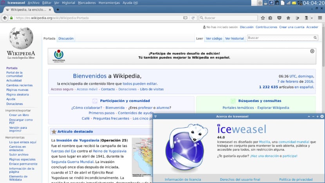Toggle reader view icon in the URL bar
This screenshot has height=183, width=325.
coord(185,18)
